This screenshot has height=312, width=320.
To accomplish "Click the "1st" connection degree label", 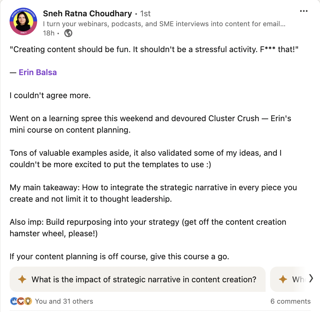I will [145, 14].
